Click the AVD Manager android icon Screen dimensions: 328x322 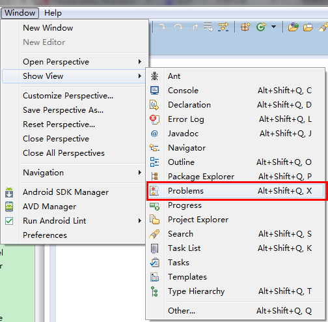(9, 207)
